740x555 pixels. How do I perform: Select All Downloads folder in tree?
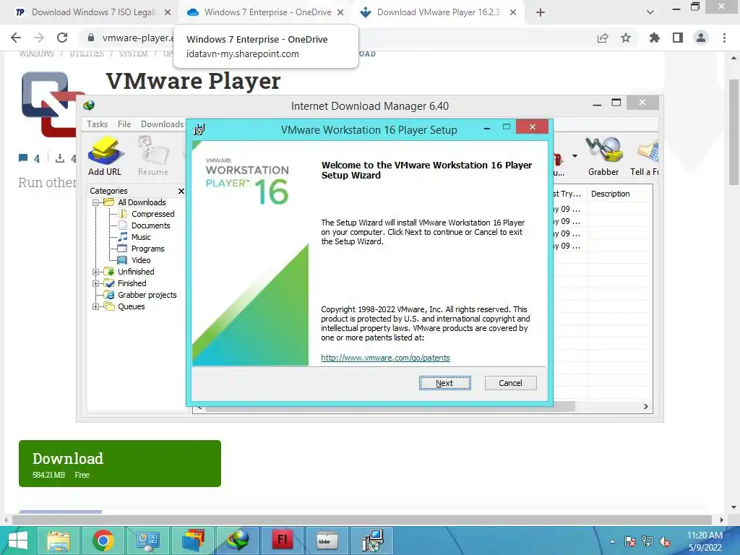142,202
